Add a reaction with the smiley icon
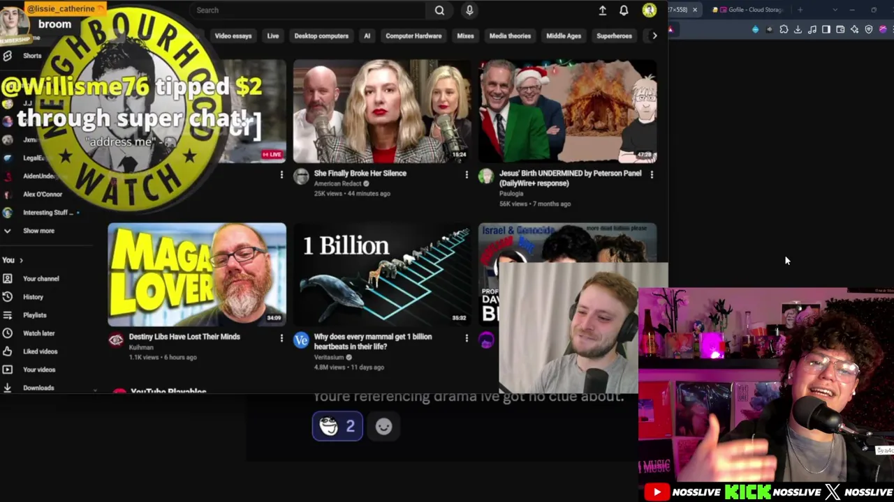Image resolution: width=894 pixels, height=502 pixels. point(383,426)
